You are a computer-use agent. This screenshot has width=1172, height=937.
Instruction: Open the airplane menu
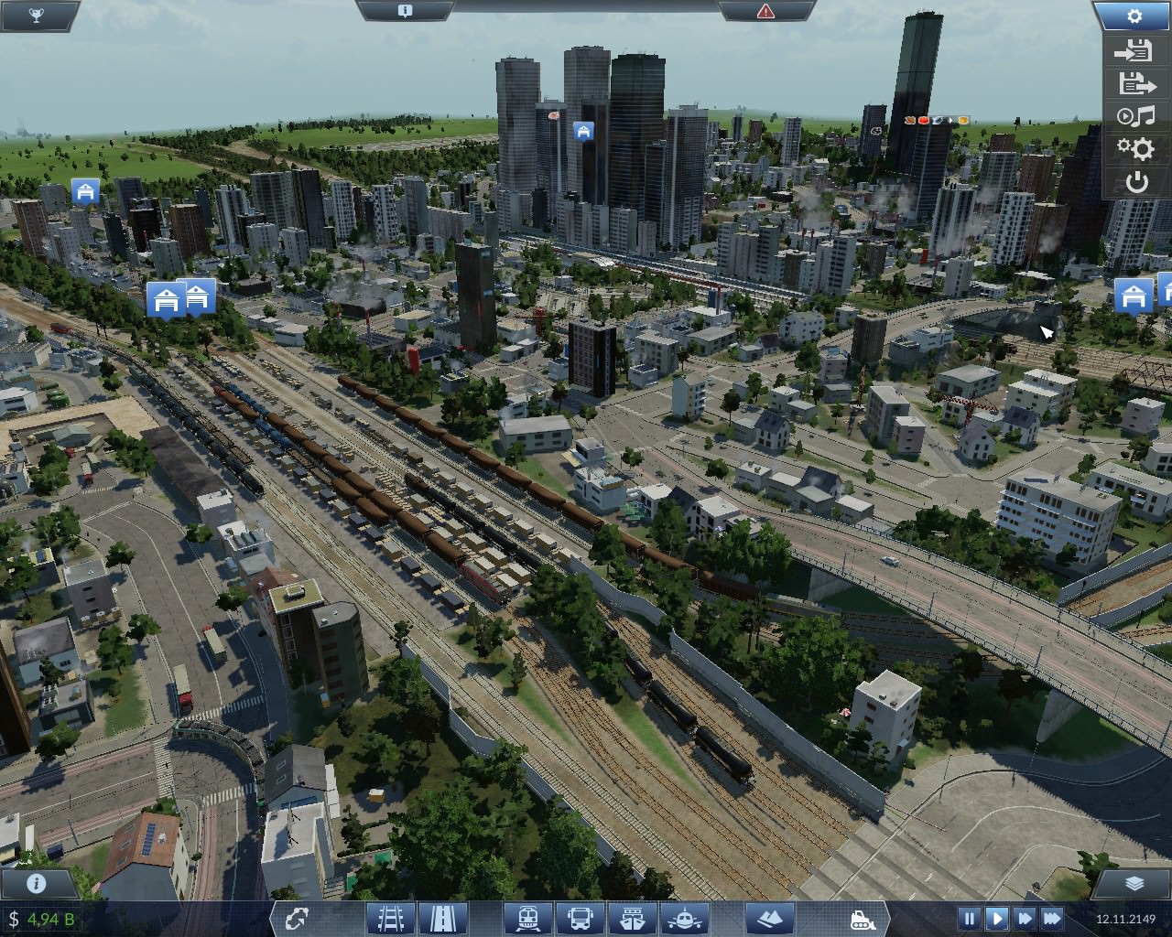685,918
